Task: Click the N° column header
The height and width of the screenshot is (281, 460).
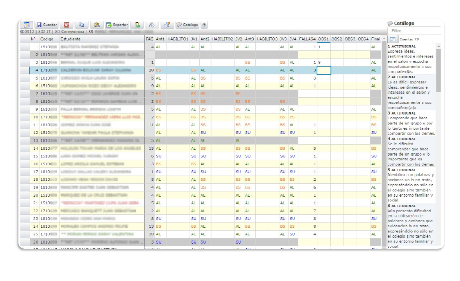Action: click(34, 39)
